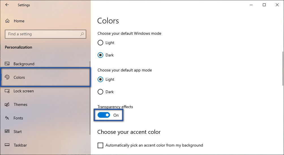Open the Themes settings page

21,104
